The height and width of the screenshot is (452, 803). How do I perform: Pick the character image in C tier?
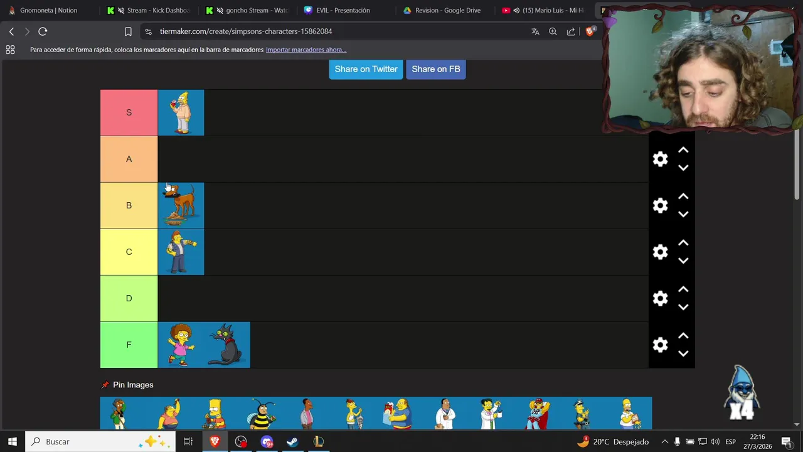pos(181,252)
